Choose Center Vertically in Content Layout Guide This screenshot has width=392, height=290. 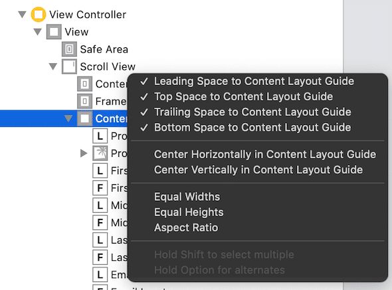click(258, 170)
